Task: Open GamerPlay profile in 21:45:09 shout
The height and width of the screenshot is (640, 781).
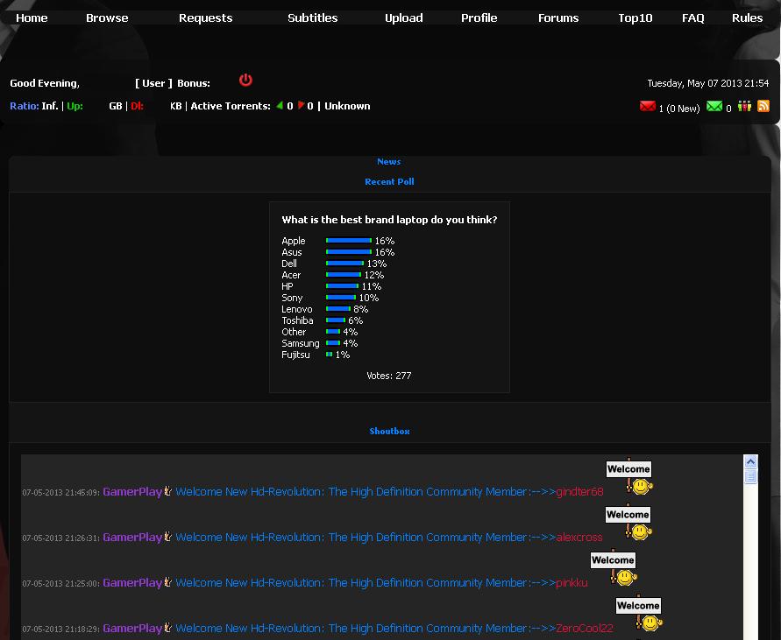Action: (132, 492)
